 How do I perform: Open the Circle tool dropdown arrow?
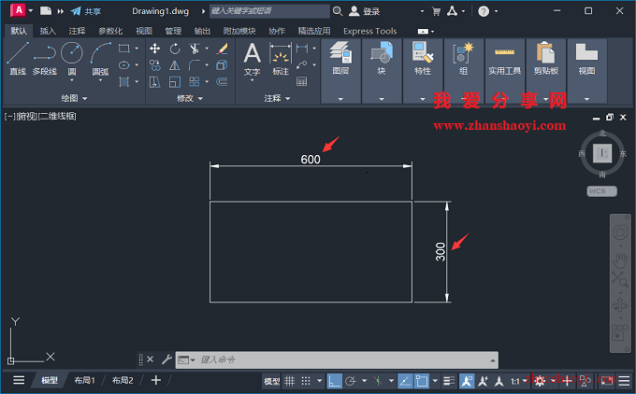click(x=72, y=80)
